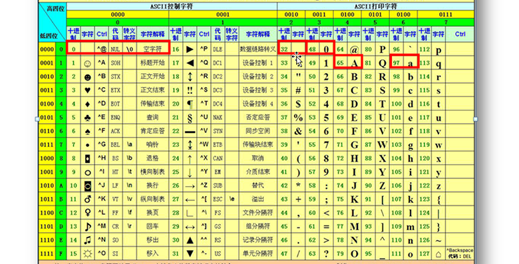Image resolution: width=519 pixels, height=264 pixels.
Task: Click the image's left-middle selection handle
Action: coord(37,119)
